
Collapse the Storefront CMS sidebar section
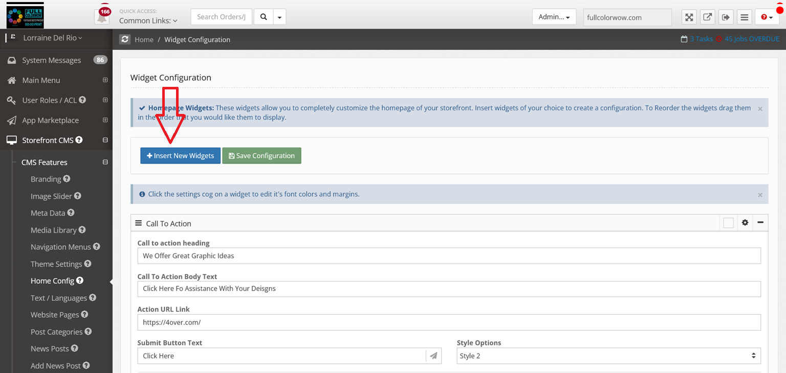[105, 140]
